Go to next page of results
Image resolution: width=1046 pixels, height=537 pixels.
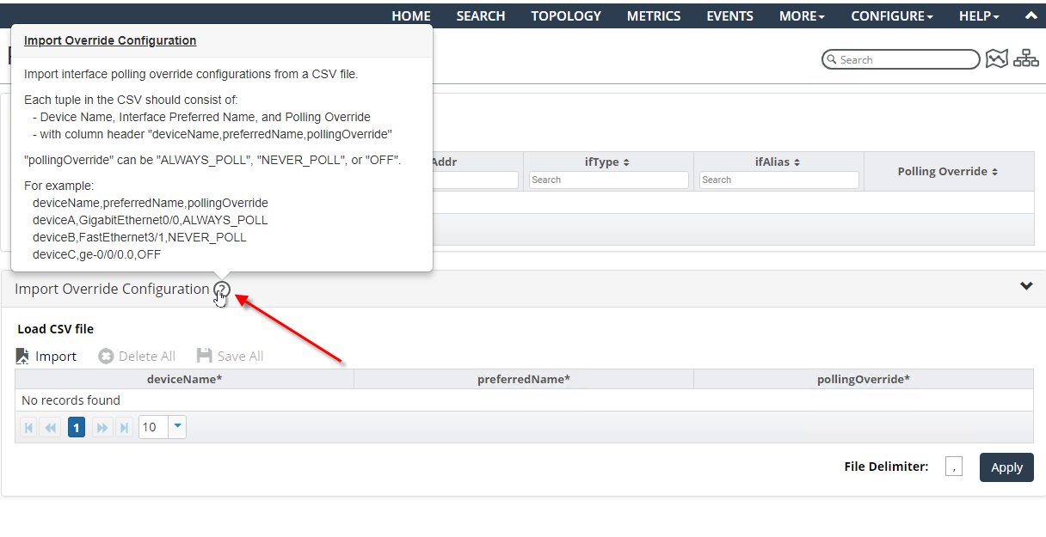click(102, 427)
